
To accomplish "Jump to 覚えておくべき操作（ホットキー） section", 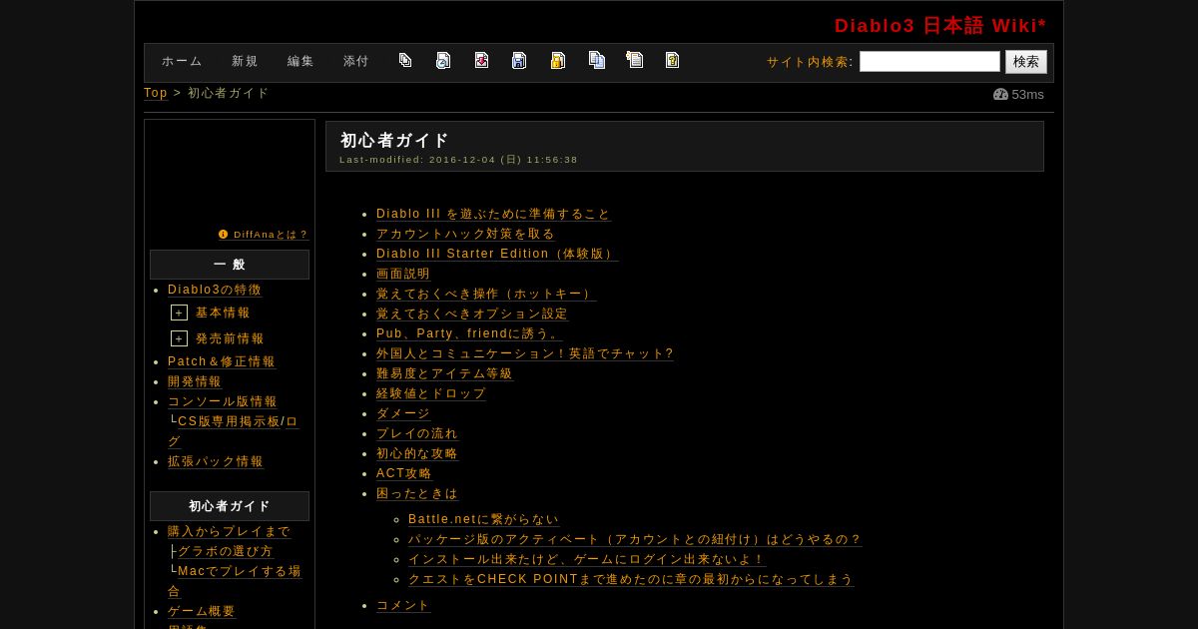I will coord(486,294).
